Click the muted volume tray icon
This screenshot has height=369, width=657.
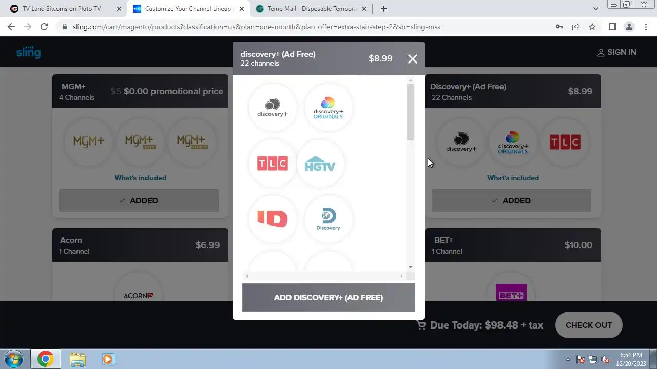point(605,359)
